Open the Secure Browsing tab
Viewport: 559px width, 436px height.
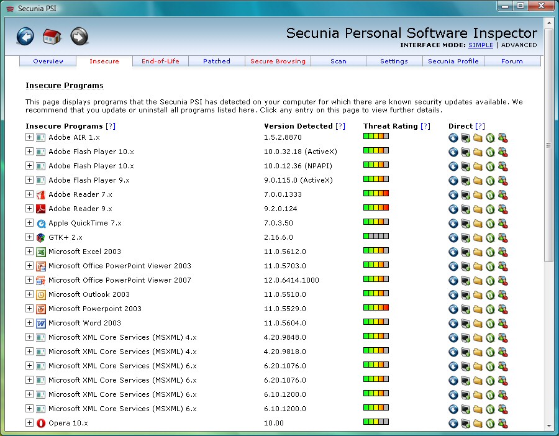278,61
